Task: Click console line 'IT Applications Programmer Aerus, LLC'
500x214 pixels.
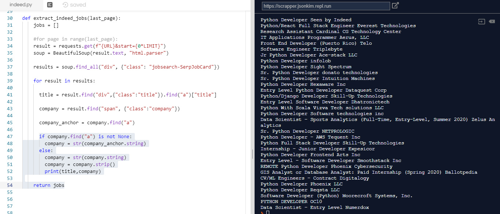Action: click(x=315, y=37)
